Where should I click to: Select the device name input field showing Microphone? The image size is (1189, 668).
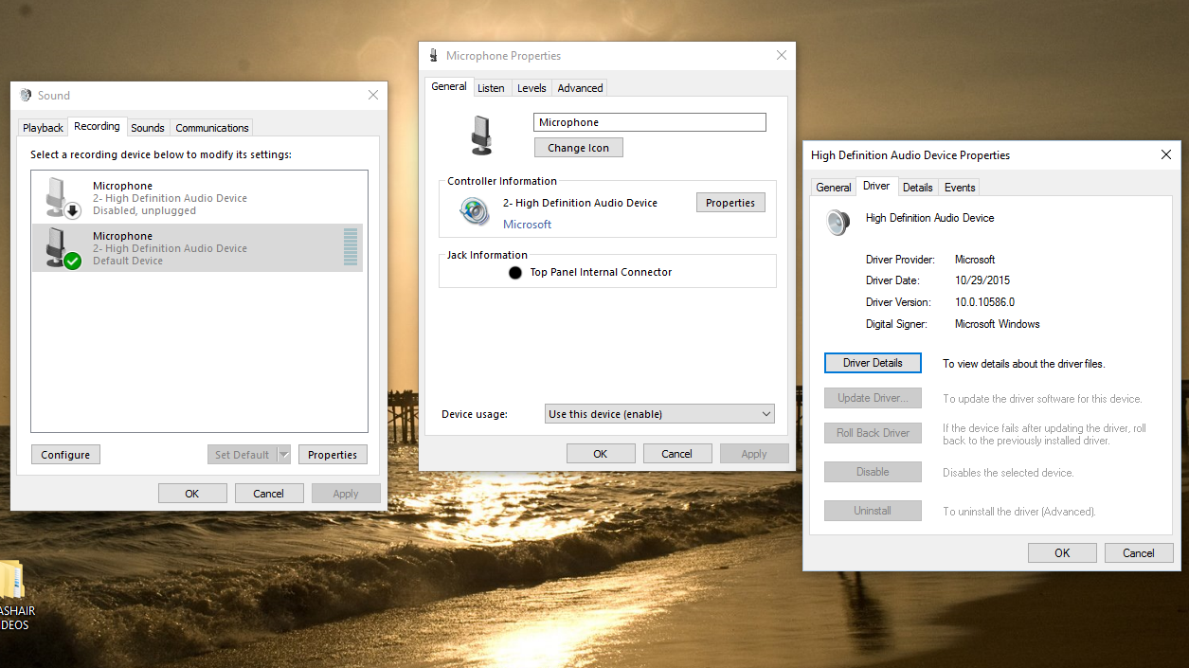[649, 121]
